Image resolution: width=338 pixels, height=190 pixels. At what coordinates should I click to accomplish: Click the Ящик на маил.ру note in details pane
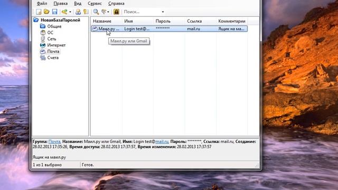49,157
